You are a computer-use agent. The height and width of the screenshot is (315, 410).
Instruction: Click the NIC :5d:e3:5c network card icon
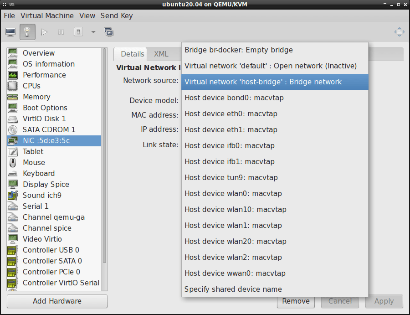coord(13,140)
